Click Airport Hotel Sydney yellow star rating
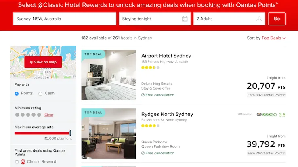 [x=150, y=67]
